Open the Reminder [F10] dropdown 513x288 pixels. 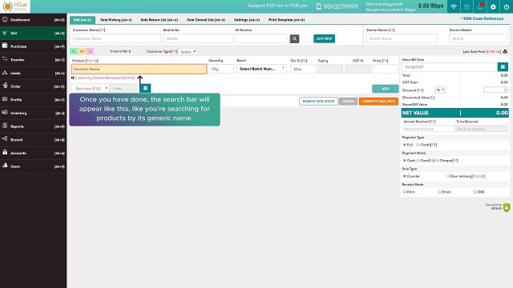coord(91,89)
